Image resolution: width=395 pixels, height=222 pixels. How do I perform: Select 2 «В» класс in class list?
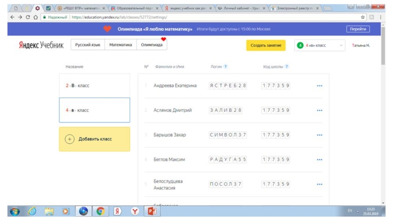(x=94, y=86)
